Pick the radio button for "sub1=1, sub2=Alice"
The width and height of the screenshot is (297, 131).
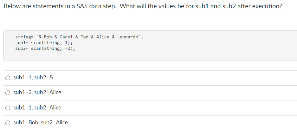[7, 108]
